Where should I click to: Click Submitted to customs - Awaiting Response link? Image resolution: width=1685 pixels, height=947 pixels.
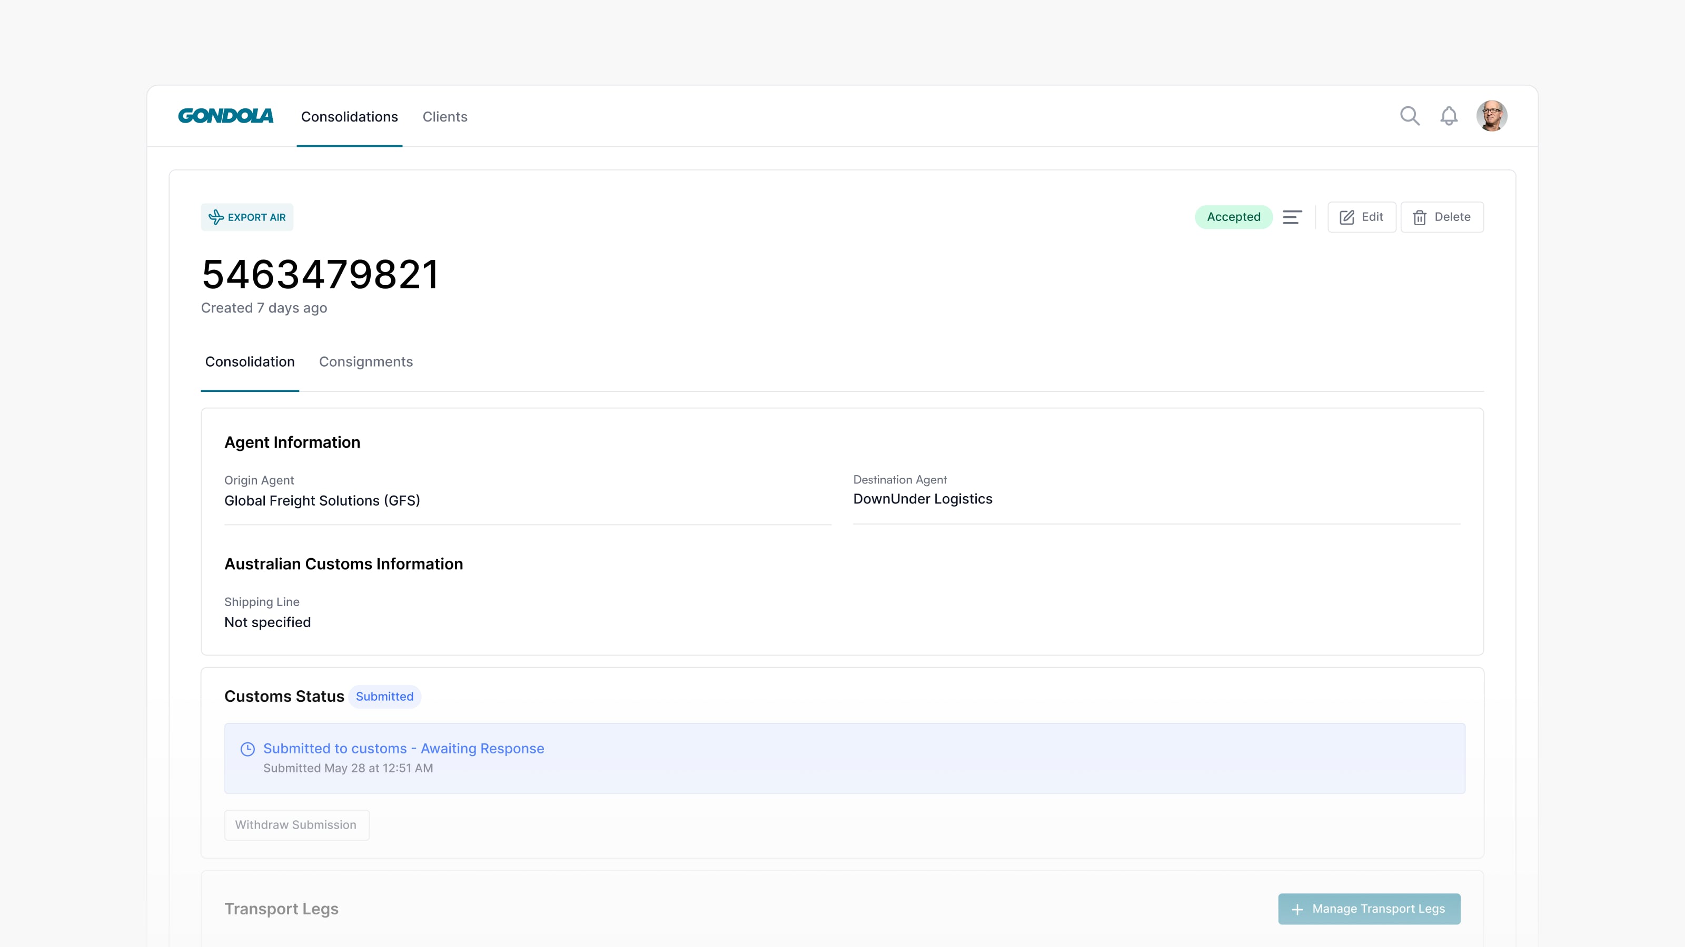click(x=403, y=748)
